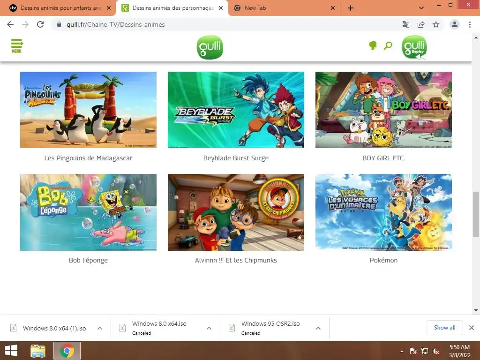This screenshot has width=480, height=360.
Task: Open the Windows Start button
Action: (11, 351)
